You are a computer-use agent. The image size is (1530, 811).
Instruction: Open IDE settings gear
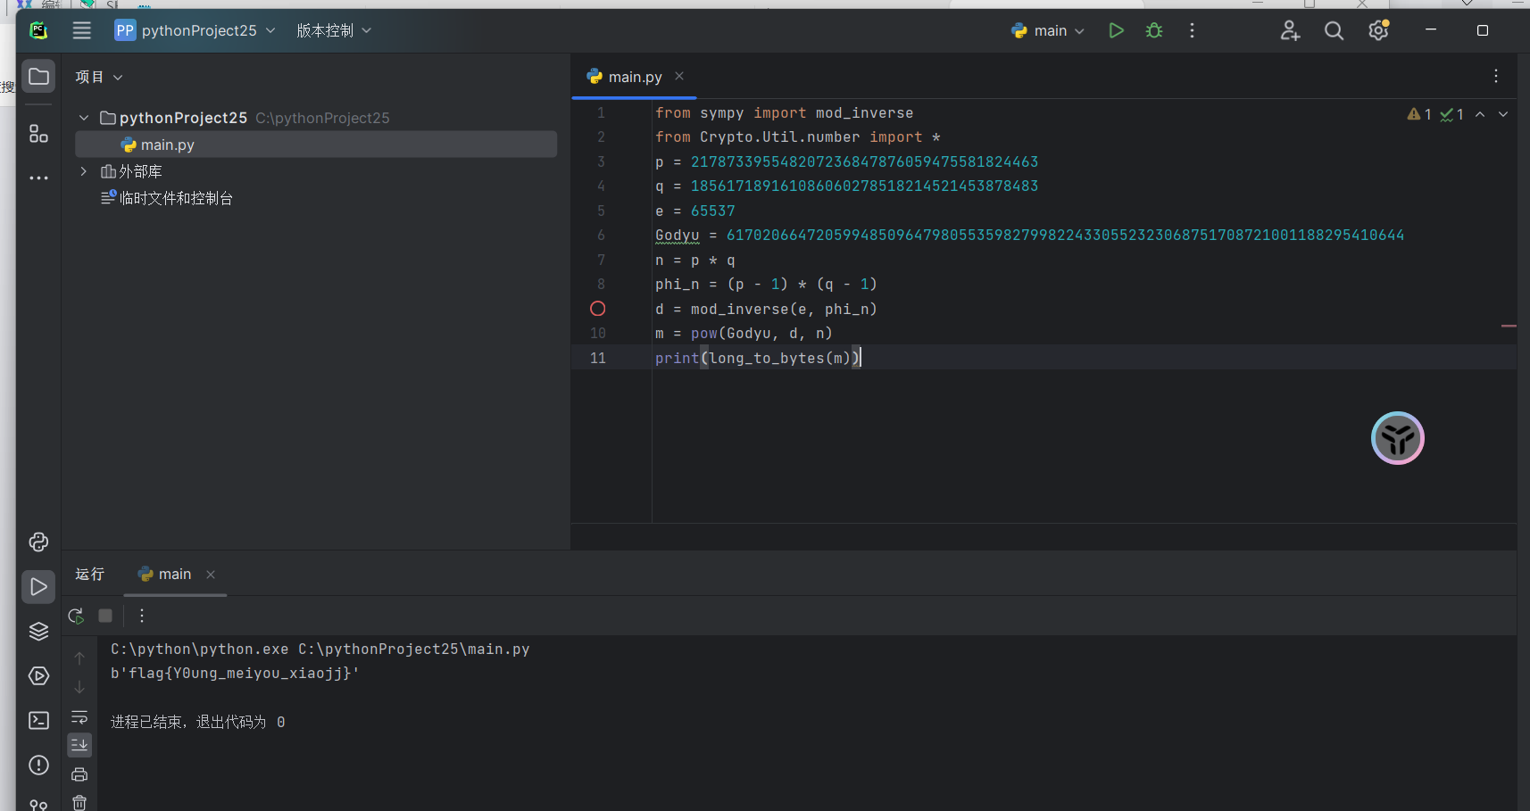click(x=1379, y=30)
